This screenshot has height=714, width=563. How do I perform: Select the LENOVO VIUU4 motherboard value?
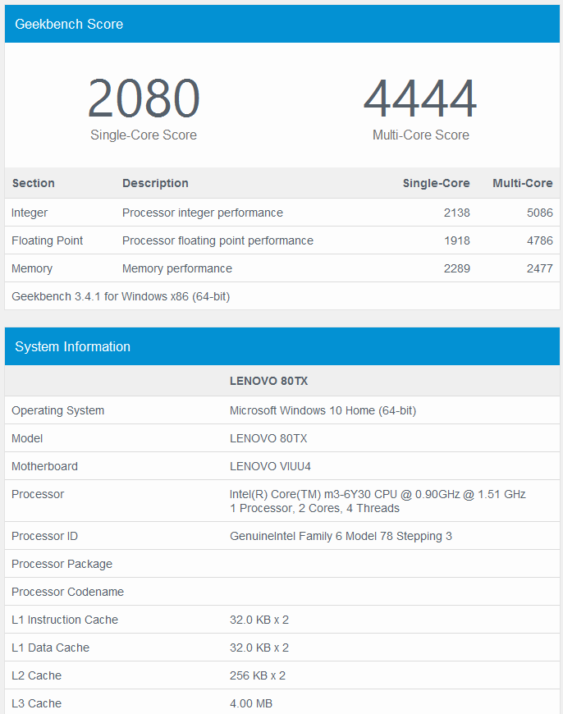click(270, 466)
